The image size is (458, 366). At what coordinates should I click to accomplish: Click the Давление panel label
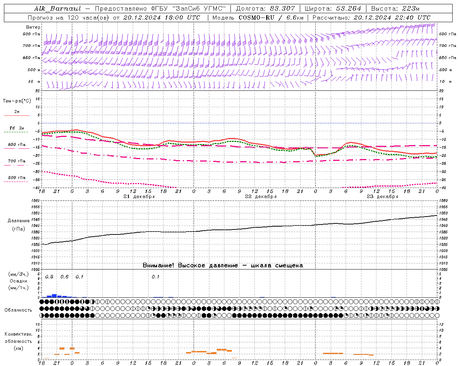tap(19, 221)
